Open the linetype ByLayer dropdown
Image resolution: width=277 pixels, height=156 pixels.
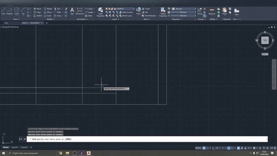click(183, 16)
